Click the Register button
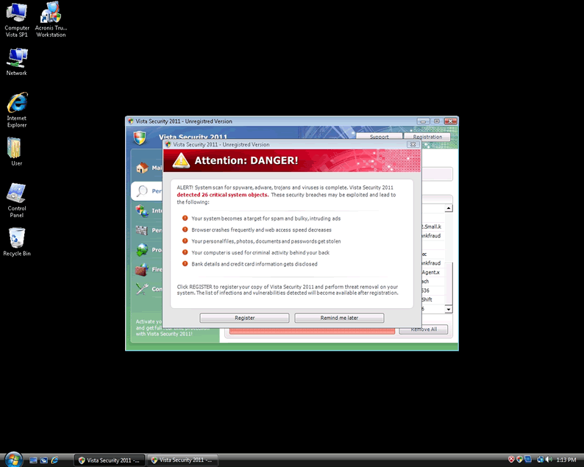 coord(244,318)
